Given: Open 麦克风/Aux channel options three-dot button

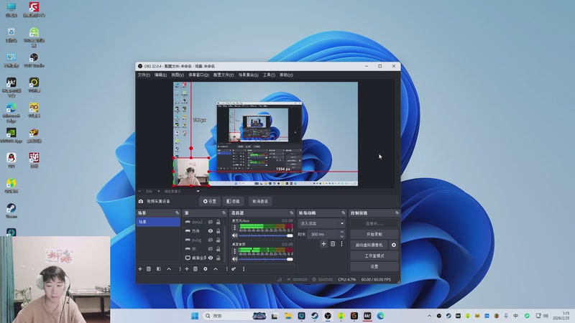Looking at the screenshot, I should tap(235, 228).
